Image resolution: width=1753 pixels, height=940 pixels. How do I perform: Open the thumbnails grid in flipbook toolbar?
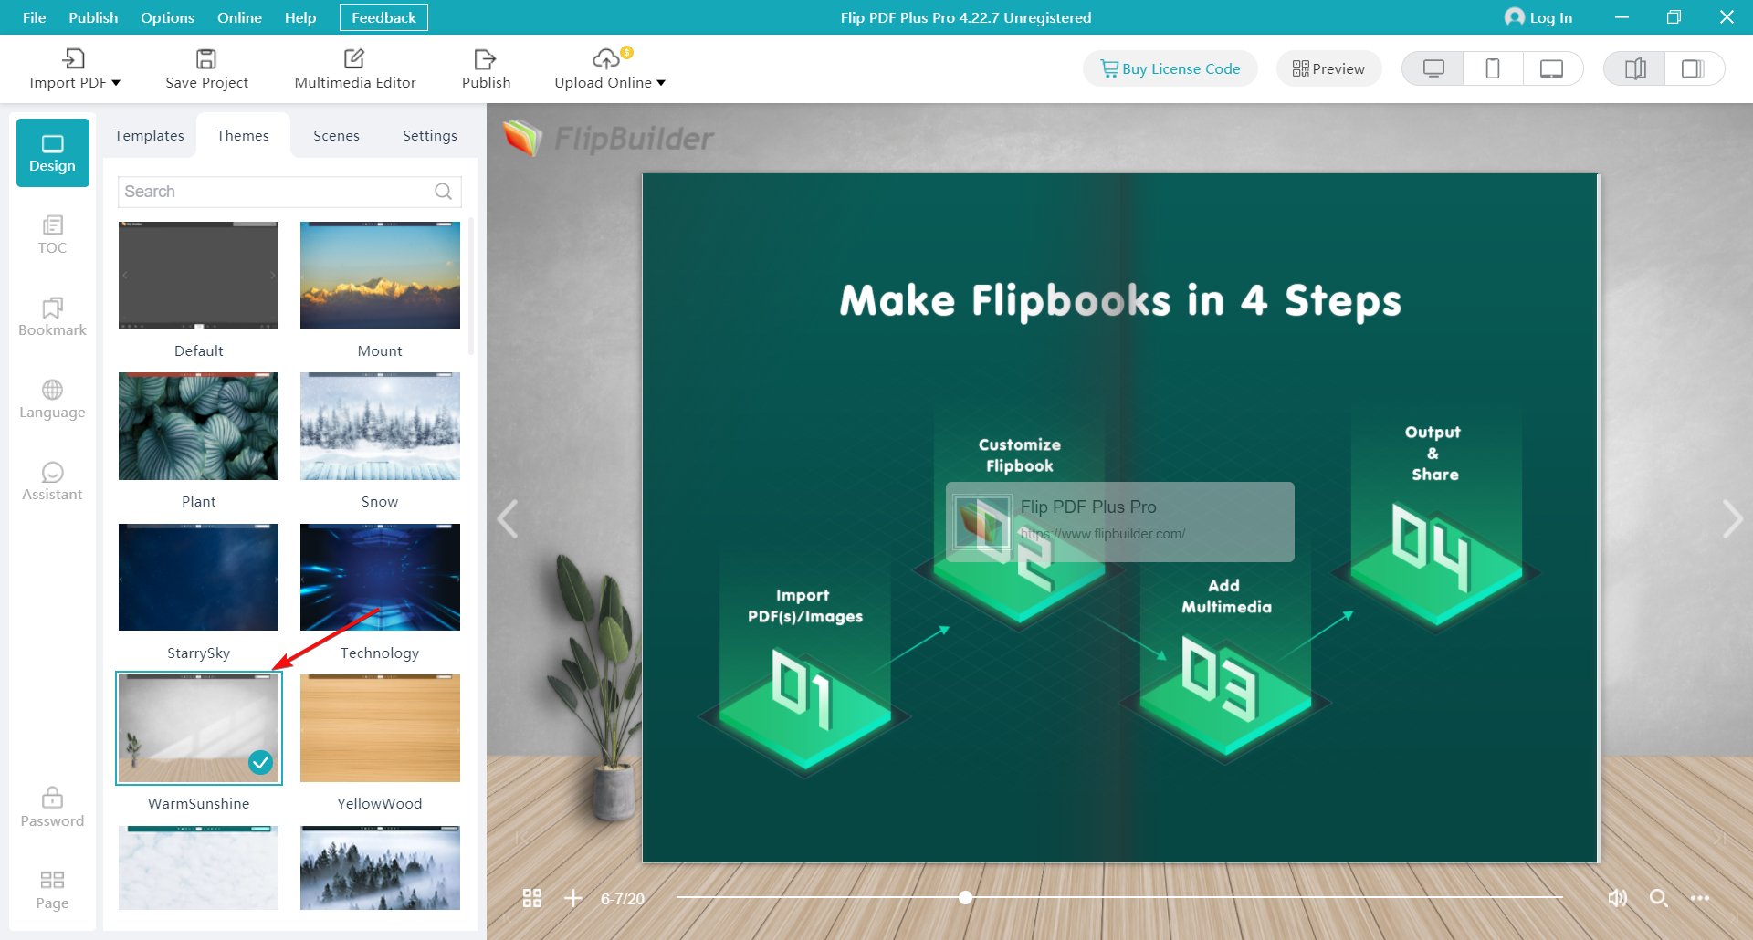point(532,898)
